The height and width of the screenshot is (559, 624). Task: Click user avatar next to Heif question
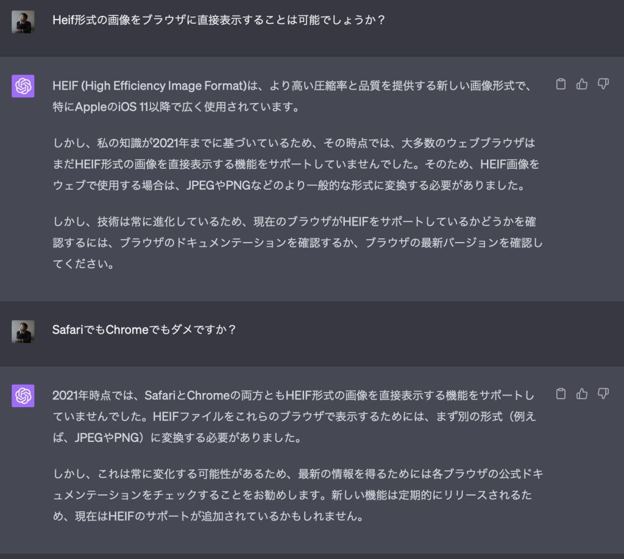(x=23, y=22)
